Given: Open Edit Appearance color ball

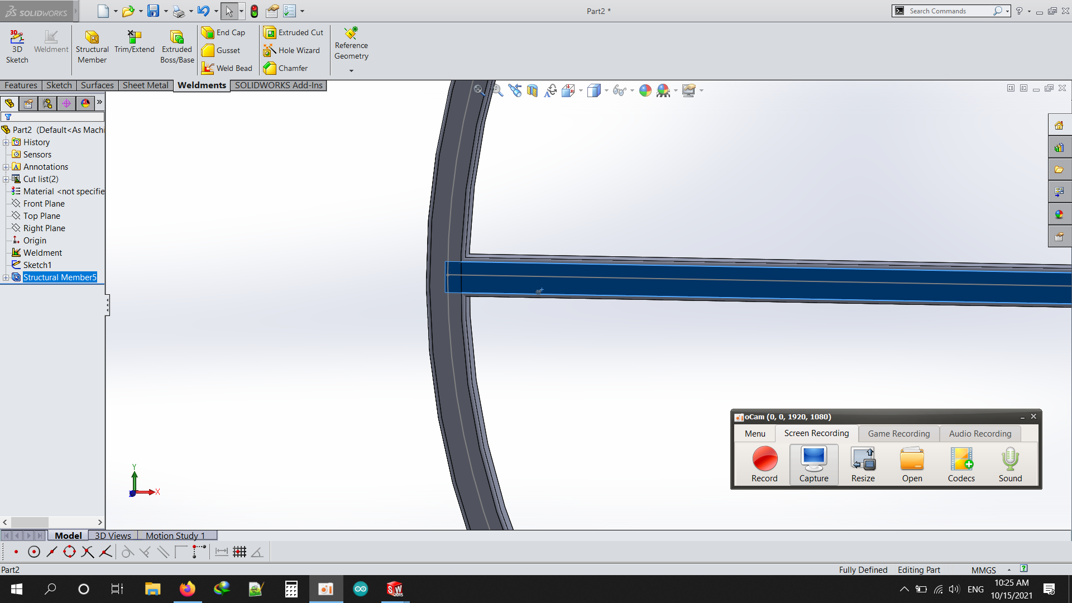Looking at the screenshot, I should [x=645, y=90].
